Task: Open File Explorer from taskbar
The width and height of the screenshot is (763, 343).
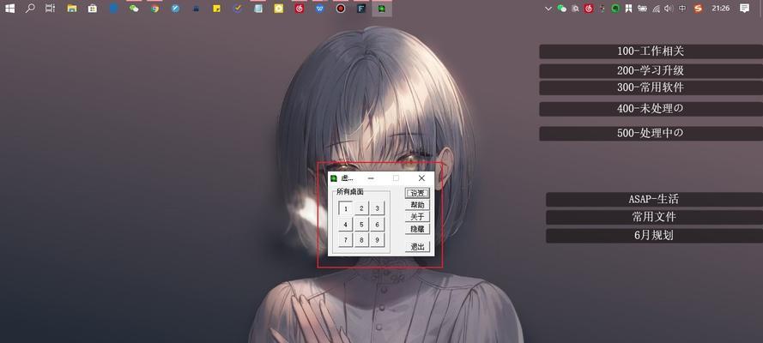Action: pyautogui.click(x=72, y=9)
